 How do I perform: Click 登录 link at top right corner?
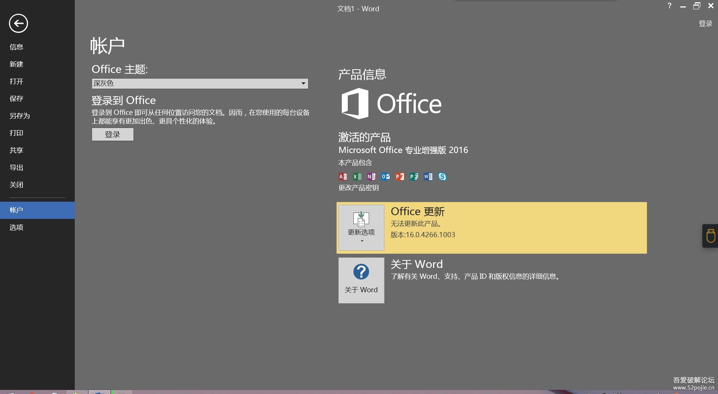click(x=705, y=24)
